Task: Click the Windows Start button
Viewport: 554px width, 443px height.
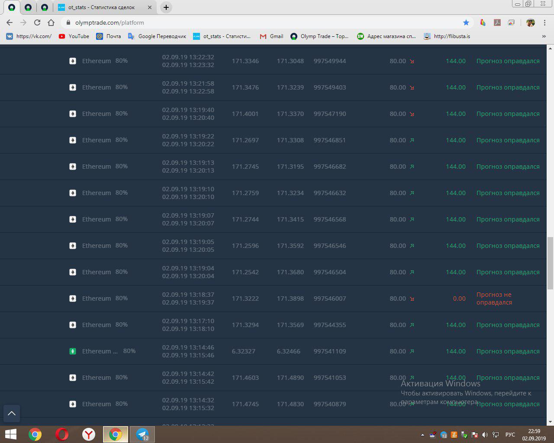Action: pyautogui.click(x=11, y=434)
